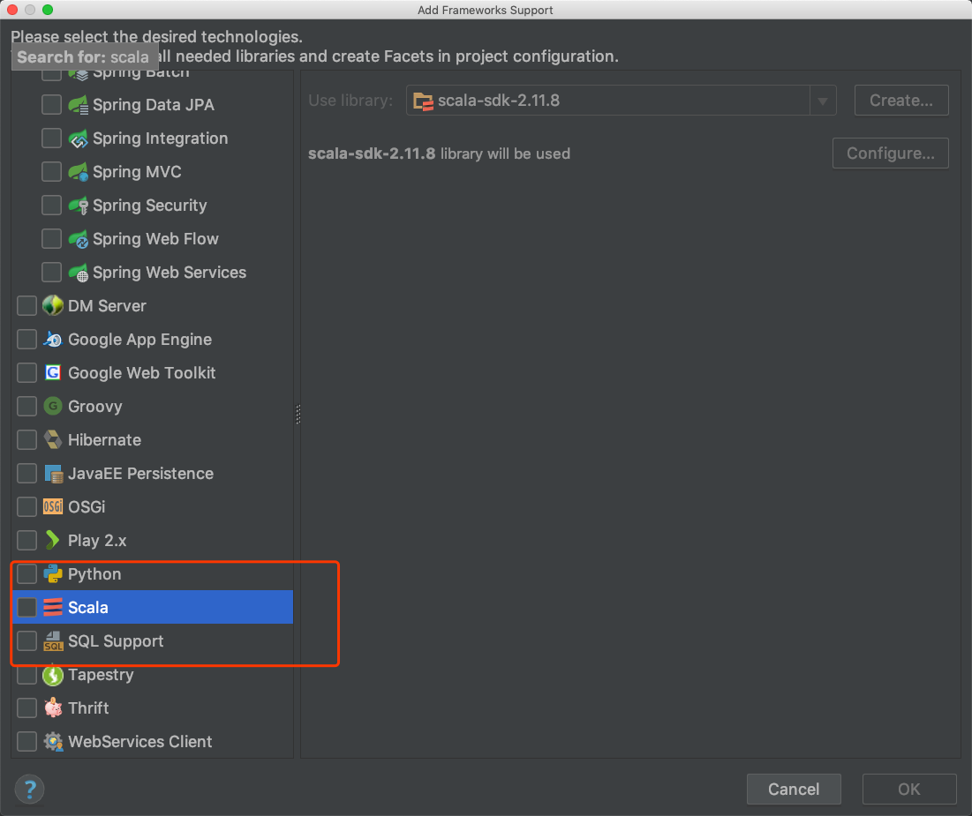972x816 pixels.
Task: Enable the Spring Security checkbox
Action: pyautogui.click(x=51, y=205)
